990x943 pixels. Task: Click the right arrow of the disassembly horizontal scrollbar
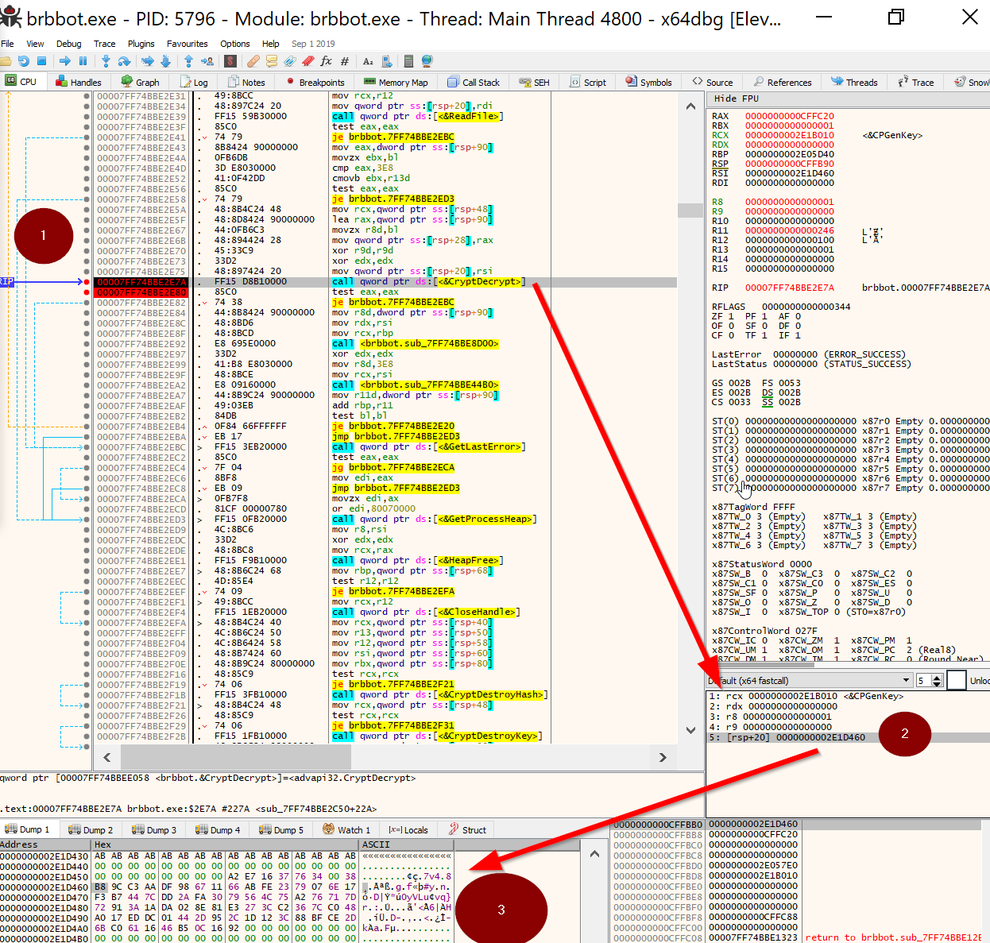663,758
